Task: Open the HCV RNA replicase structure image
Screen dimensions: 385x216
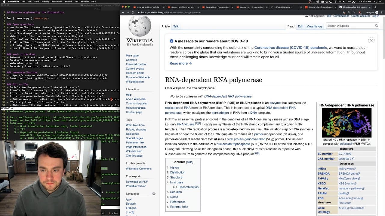Action: click(346, 123)
